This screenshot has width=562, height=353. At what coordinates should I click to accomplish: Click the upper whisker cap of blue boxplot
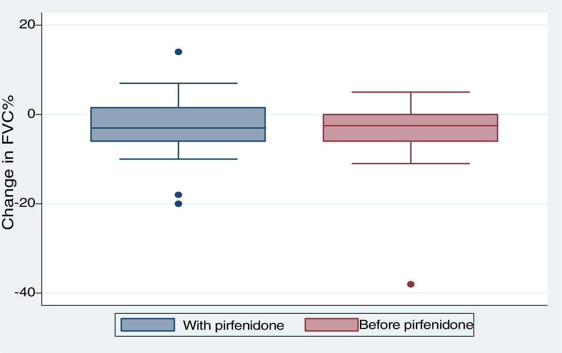click(178, 83)
